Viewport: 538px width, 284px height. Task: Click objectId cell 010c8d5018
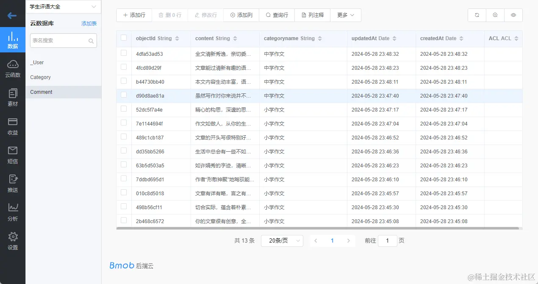pos(150,194)
